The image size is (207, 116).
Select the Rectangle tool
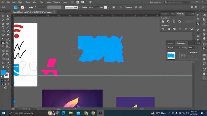(x=3, y=31)
